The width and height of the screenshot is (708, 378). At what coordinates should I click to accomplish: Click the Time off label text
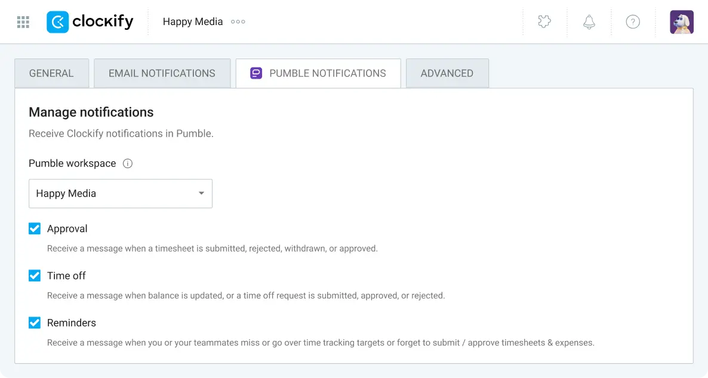66,275
